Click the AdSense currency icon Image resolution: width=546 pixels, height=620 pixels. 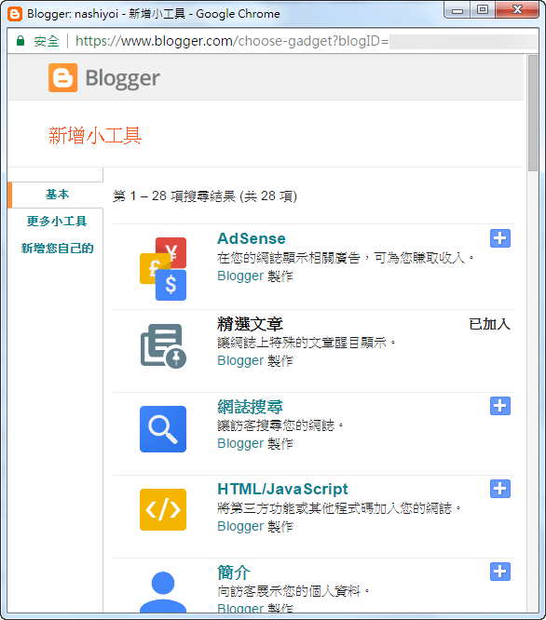(163, 269)
